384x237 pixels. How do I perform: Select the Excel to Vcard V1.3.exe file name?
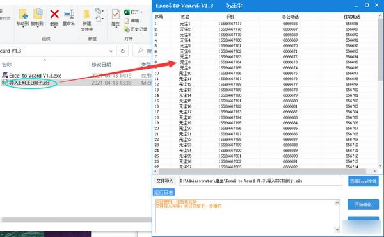(35, 76)
